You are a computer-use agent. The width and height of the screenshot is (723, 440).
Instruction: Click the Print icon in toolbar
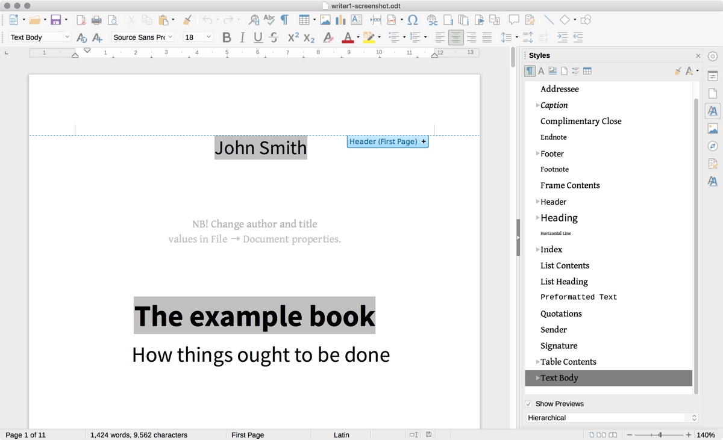point(96,20)
